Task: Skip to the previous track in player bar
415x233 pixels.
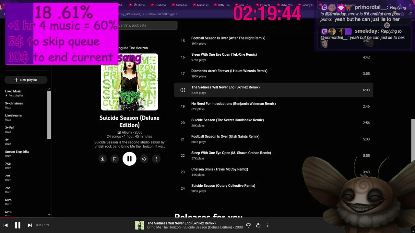Action: (x=6, y=225)
